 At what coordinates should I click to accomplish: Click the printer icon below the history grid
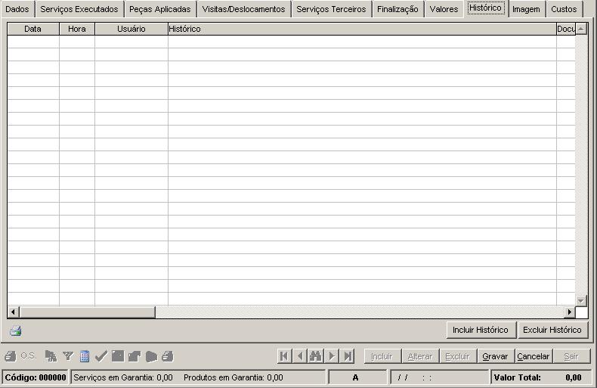pyautogui.click(x=16, y=331)
